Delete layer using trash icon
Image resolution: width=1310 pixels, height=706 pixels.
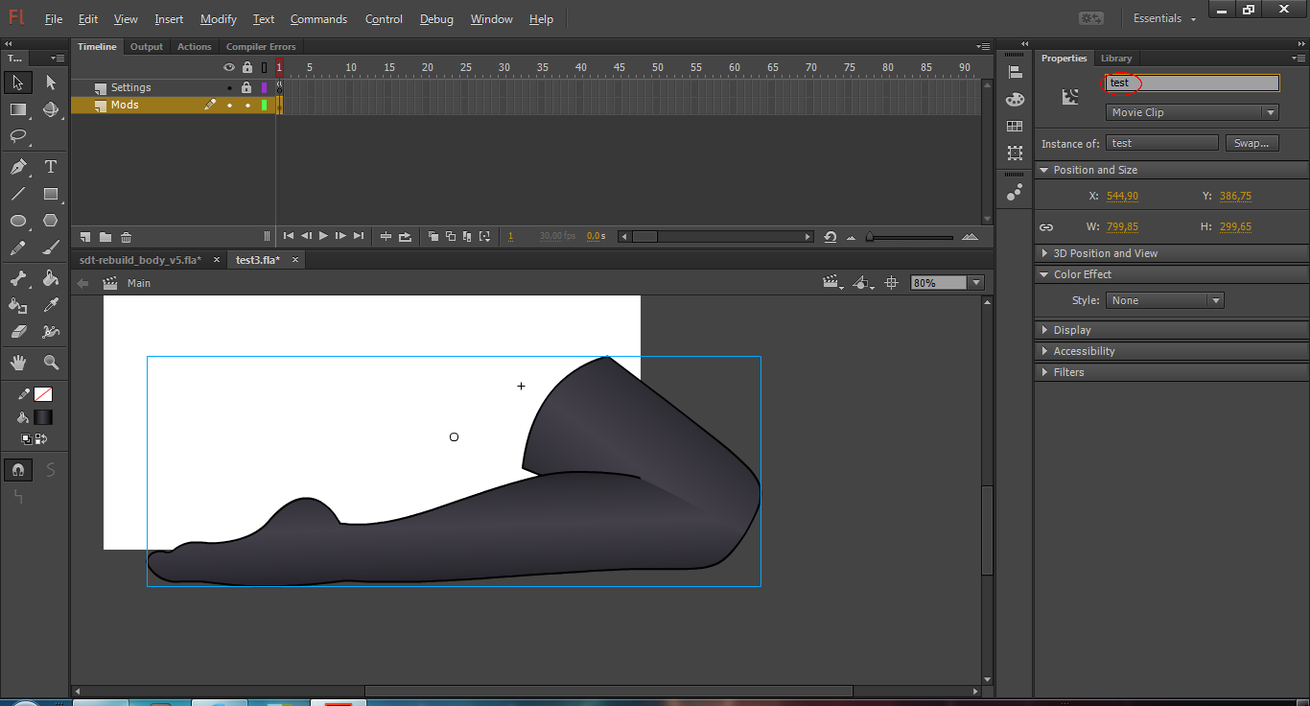click(126, 237)
